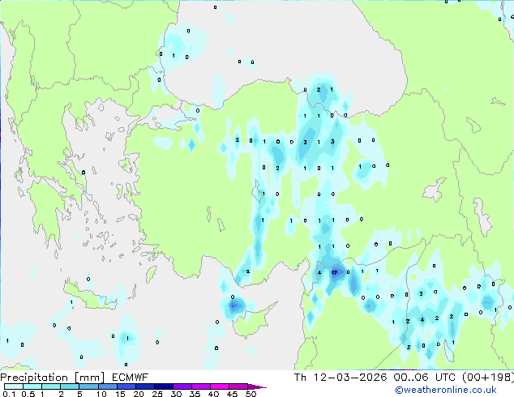Click the '50' legend scale label
The width and height of the screenshot is (514, 397).
[x=251, y=394]
